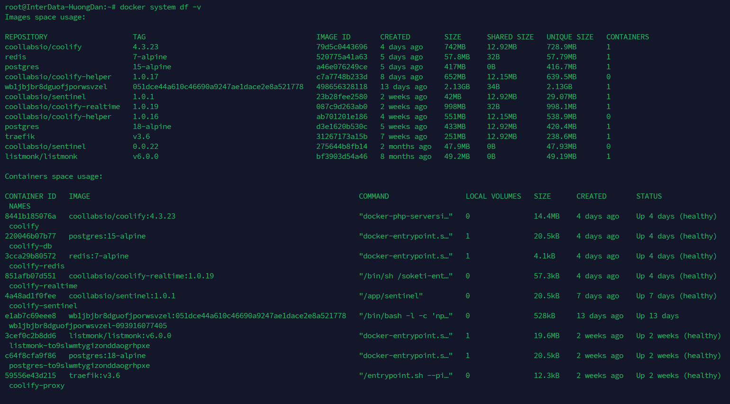Click image ID a46e076249ce
This screenshot has height=404, width=730.
(x=342, y=67)
